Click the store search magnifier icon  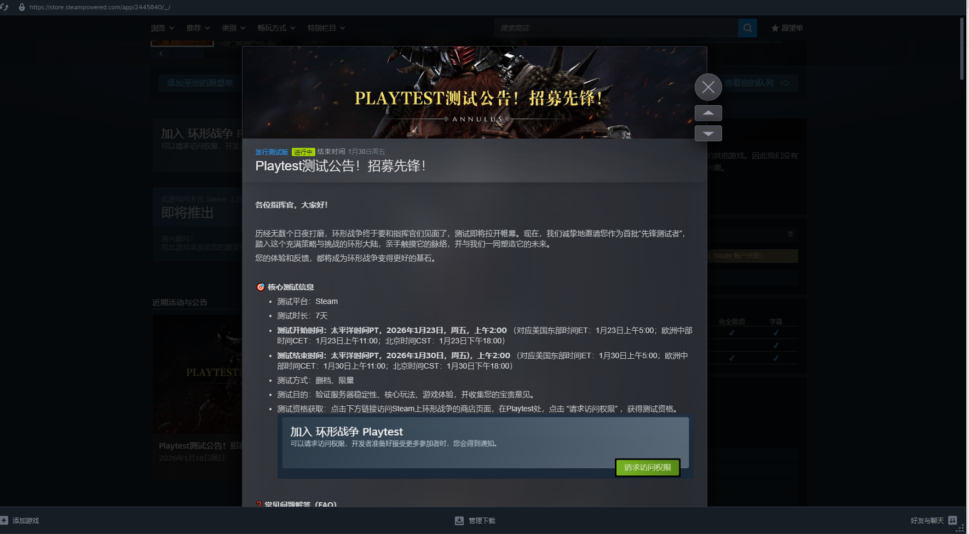pos(747,28)
